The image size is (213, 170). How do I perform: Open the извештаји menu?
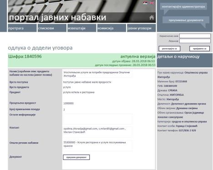[82, 28]
